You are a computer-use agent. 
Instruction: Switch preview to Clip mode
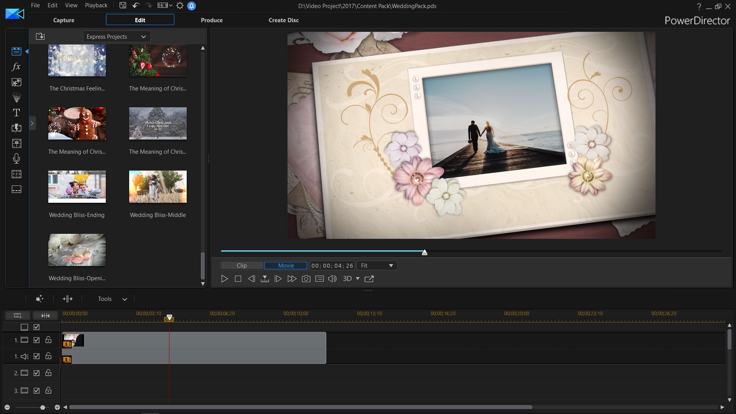pyautogui.click(x=242, y=266)
